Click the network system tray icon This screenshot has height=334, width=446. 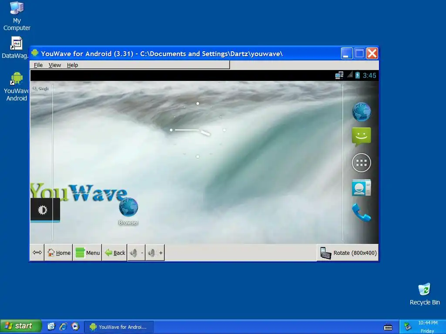point(407,326)
